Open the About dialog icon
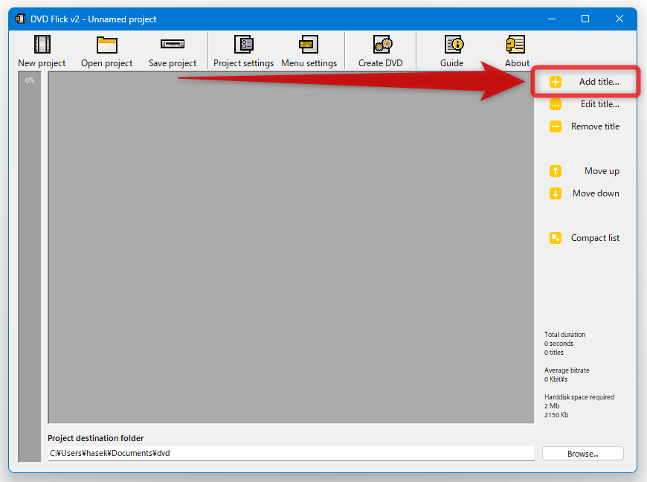This screenshot has width=647, height=482. tap(515, 44)
